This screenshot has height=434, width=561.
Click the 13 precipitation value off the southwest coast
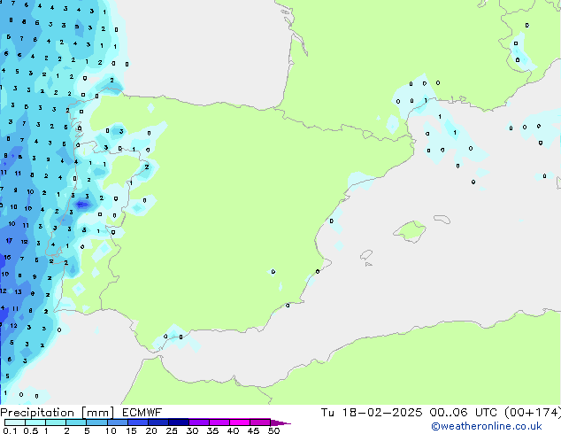(x=17, y=291)
